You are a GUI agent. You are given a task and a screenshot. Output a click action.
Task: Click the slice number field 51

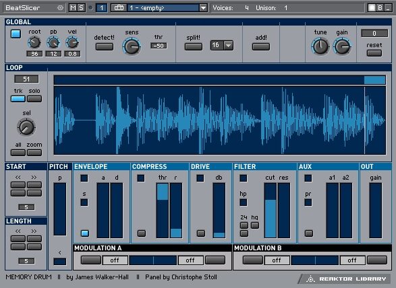[26, 79]
